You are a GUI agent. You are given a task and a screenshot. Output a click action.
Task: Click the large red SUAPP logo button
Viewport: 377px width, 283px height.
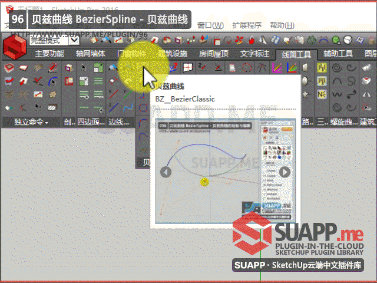(x=14, y=47)
